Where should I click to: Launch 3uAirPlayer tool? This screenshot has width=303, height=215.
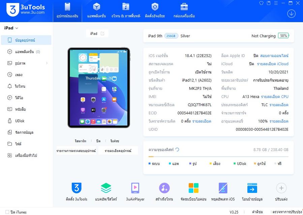click(135, 188)
